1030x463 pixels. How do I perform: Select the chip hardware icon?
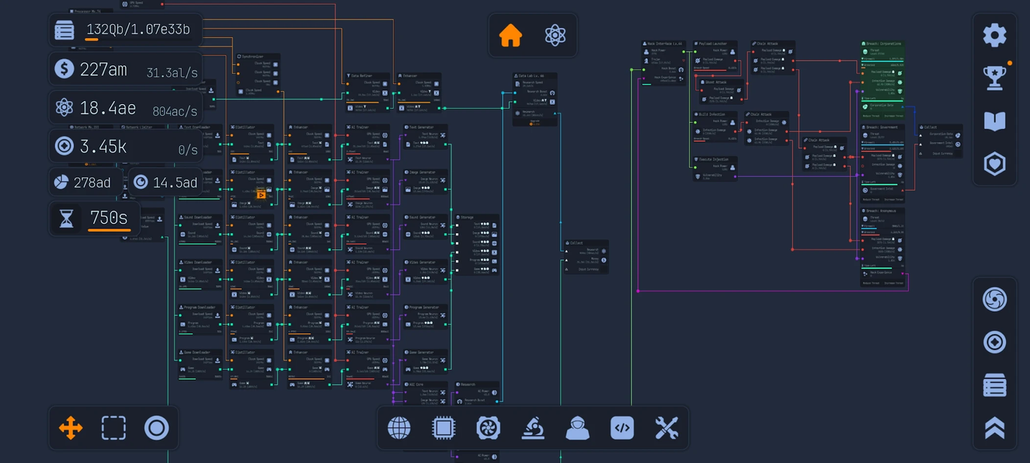pos(444,427)
